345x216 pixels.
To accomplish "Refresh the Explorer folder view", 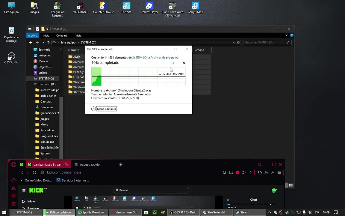I will pyautogui.click(x=238, y=43).
